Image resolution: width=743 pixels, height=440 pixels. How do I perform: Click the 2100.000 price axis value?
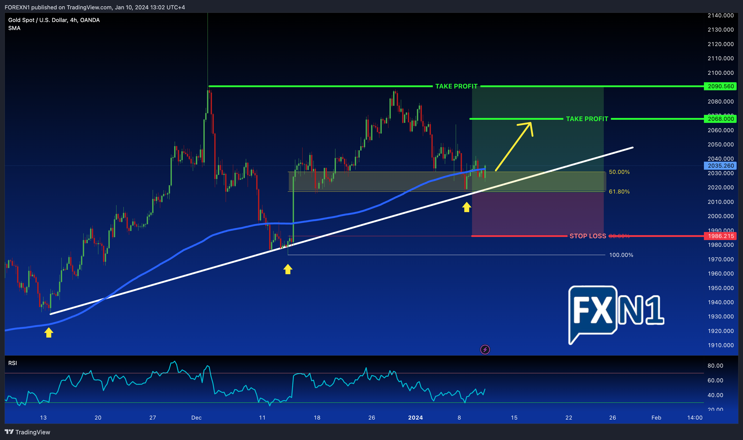click(720, 73)
